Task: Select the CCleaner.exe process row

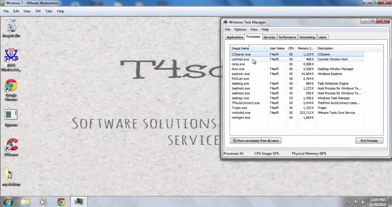Action: [x=297, y=54]
